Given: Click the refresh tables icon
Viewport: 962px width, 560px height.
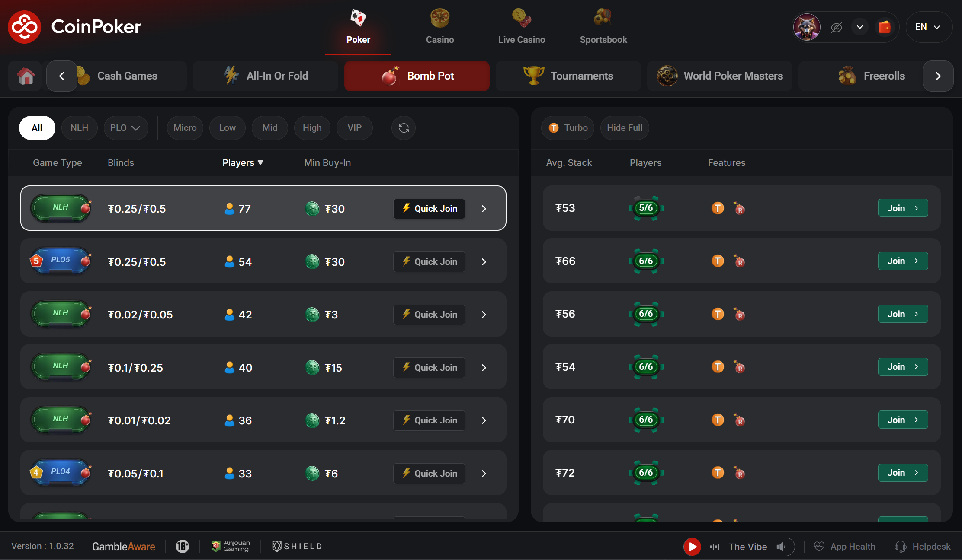Looking at the screenshot, I should tap(404, 128).
